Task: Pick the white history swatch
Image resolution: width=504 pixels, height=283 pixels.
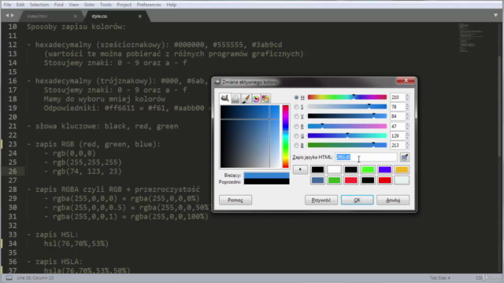Action: tap(334, 170)
